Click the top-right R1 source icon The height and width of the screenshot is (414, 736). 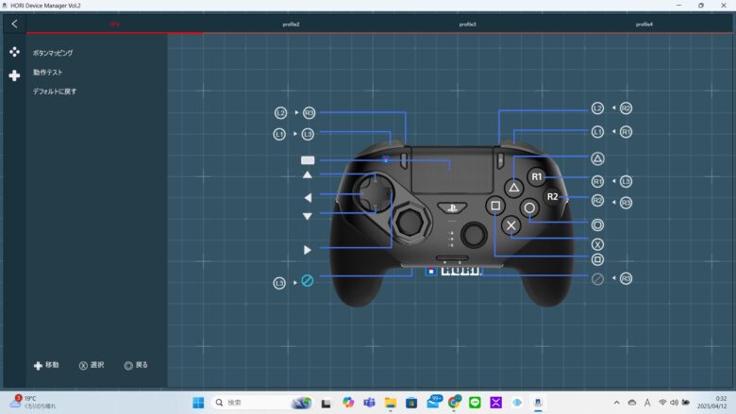click(626, 132)
